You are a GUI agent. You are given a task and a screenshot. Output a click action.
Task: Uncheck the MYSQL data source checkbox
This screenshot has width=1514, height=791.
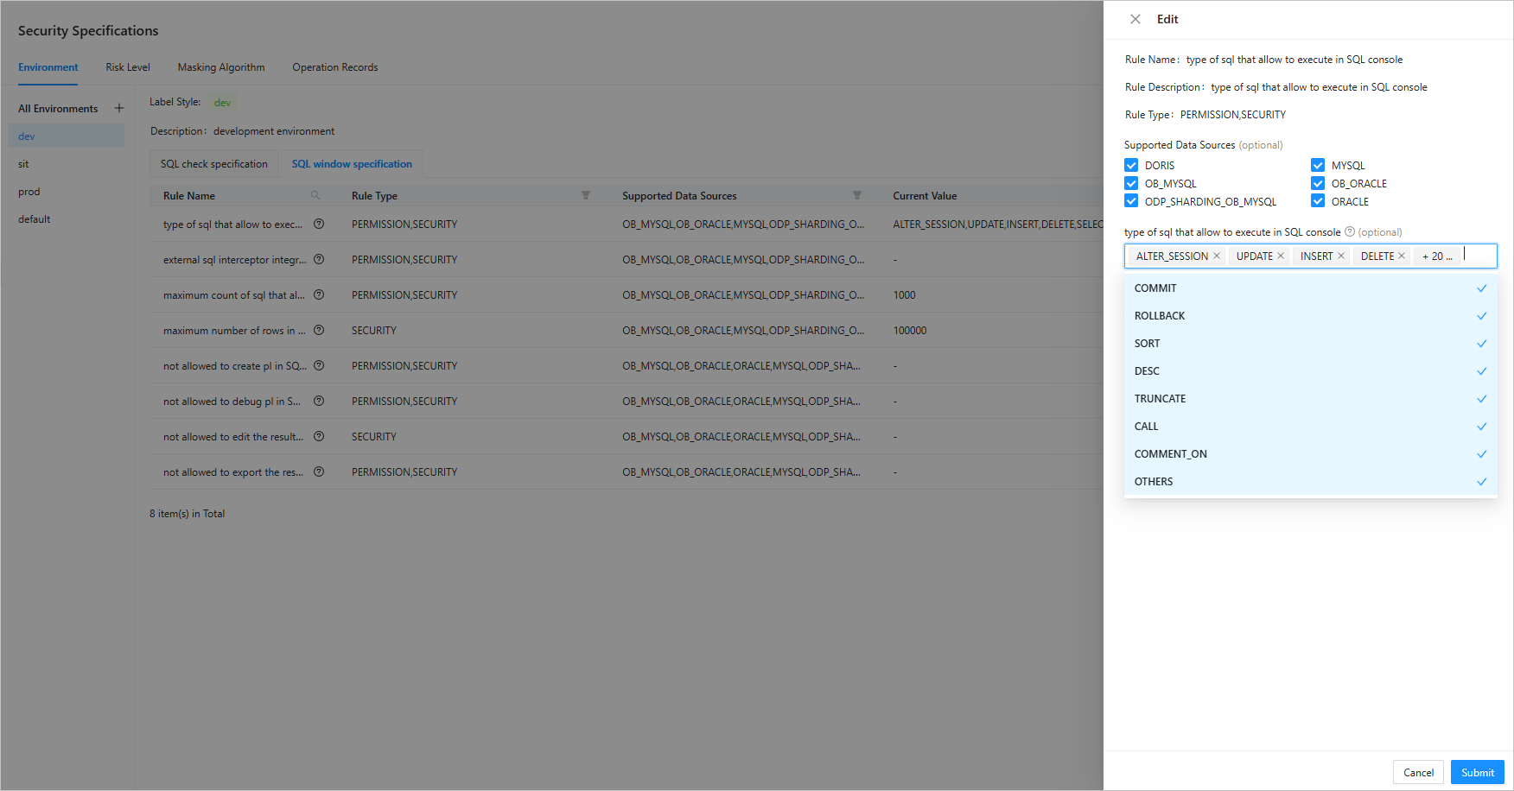[x=1318, y=165]
